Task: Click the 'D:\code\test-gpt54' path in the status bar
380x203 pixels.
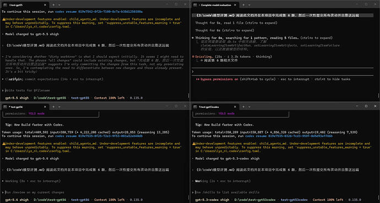Action: tap(50, 200)
